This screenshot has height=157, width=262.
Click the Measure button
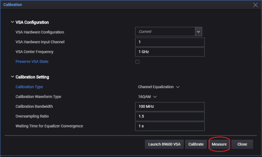tap(219, 144)
